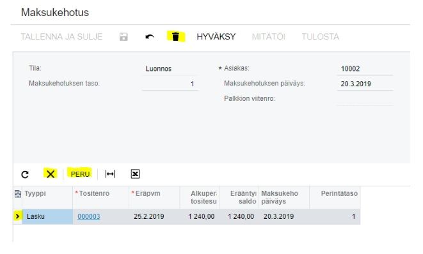Screen dimensions: 423x254
Task: Click the save disk icon
Action: click(x=124, y=36)
